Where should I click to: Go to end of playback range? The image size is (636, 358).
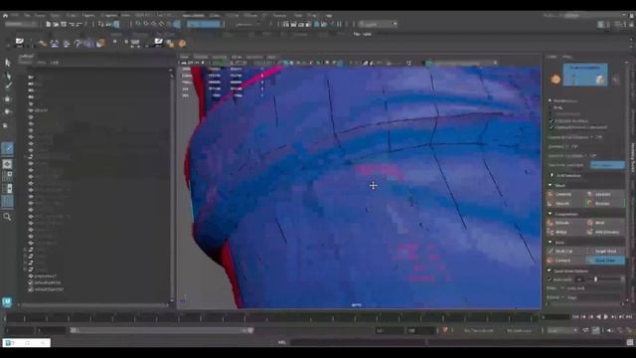point(629,316)
